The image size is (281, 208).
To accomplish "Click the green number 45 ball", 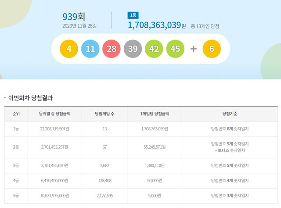I will click(175, 49).
